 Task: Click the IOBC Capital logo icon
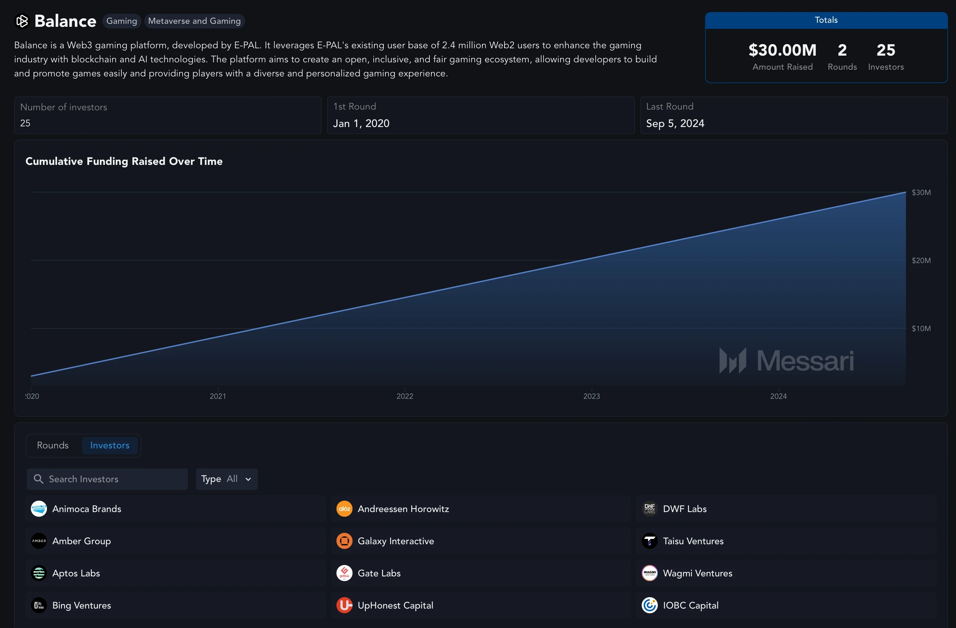point(649,605)
